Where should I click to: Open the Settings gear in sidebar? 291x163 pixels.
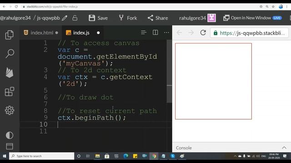(x=9, y=110)
